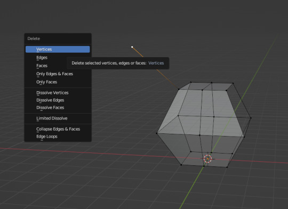Select the white vertex at the orange edge's tip
288x209 pixels.
click(132, 47)
